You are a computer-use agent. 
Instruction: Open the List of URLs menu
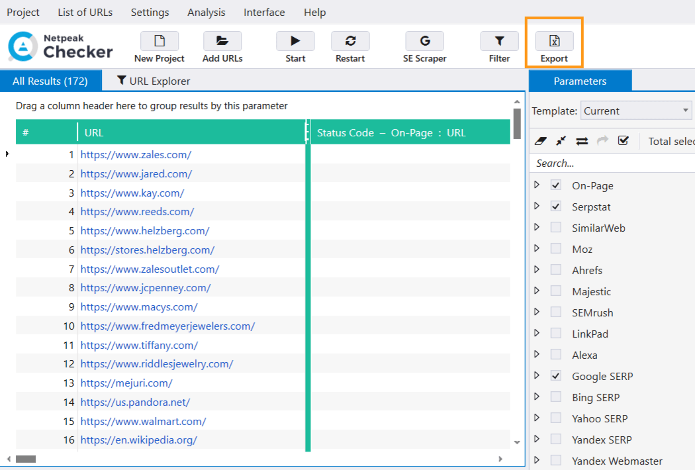[x=85, y=13]
